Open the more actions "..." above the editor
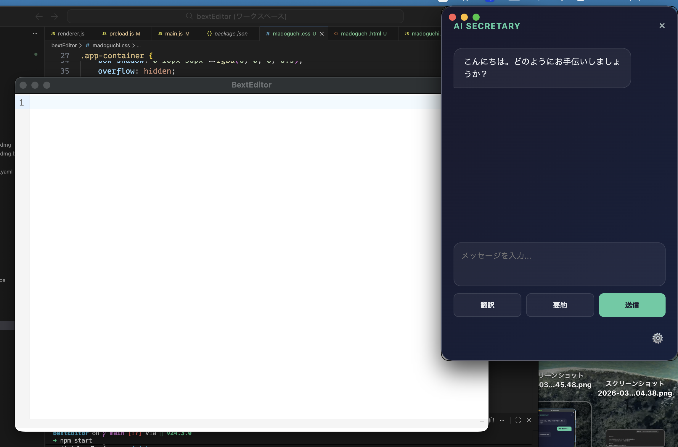Viewport: 678px width, 447px height. click(35, 33)
